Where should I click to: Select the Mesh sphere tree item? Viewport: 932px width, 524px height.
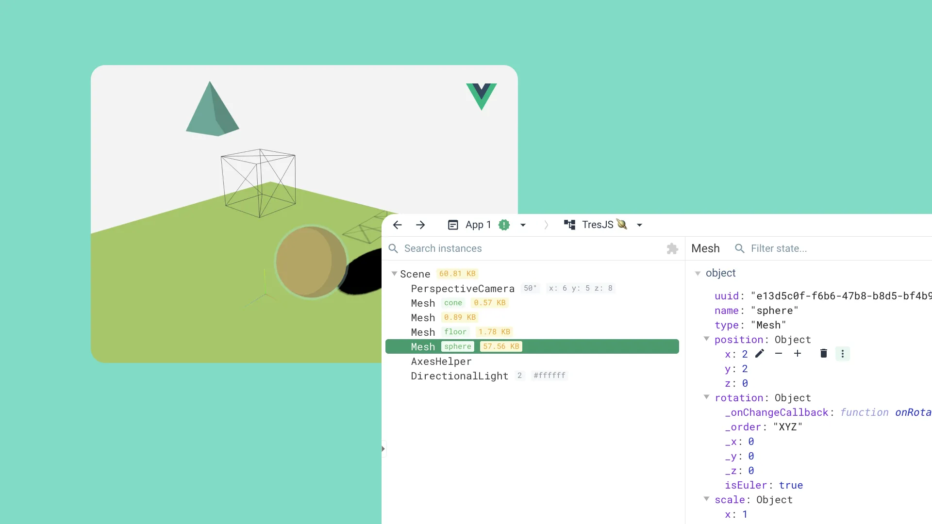point(533,346)
